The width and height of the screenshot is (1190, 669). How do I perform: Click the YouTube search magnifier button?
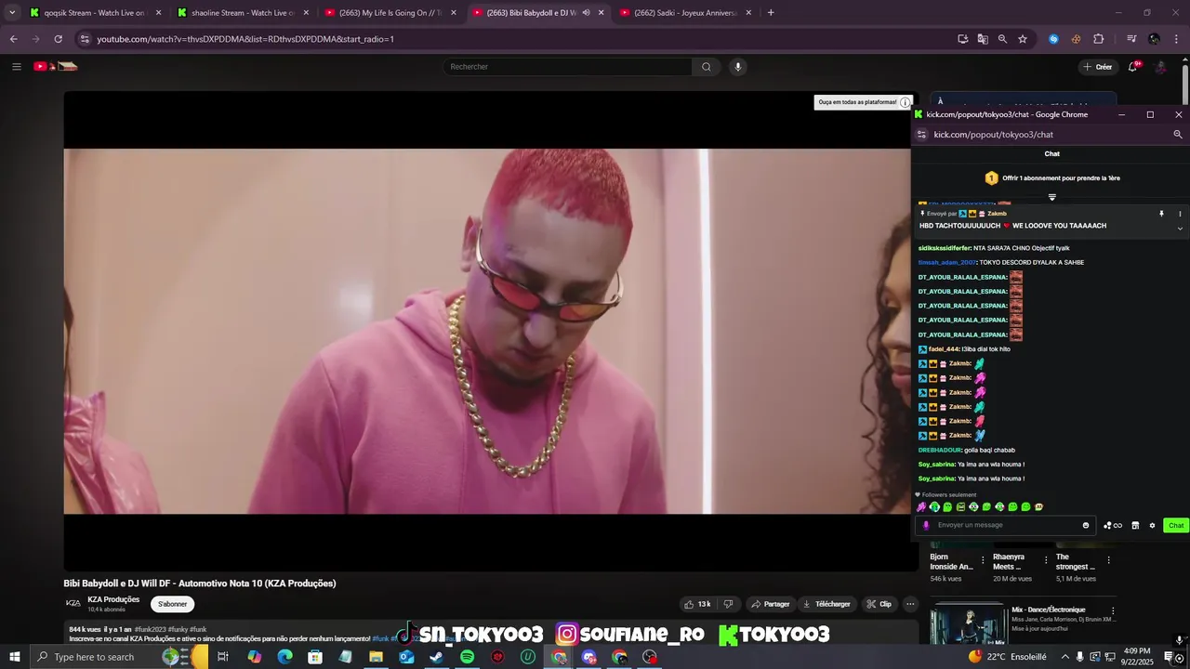(706, 67)
